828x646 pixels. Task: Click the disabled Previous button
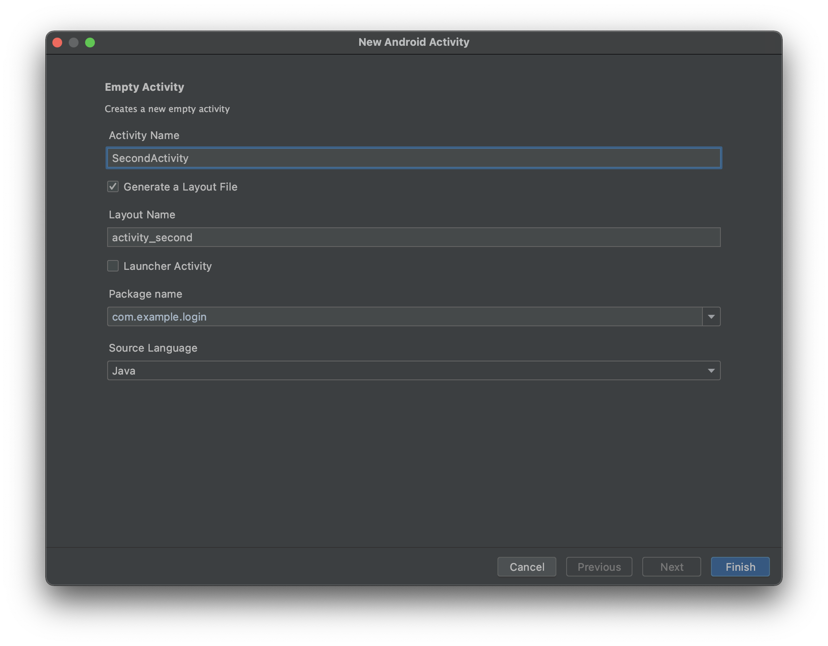click(599, 567)
